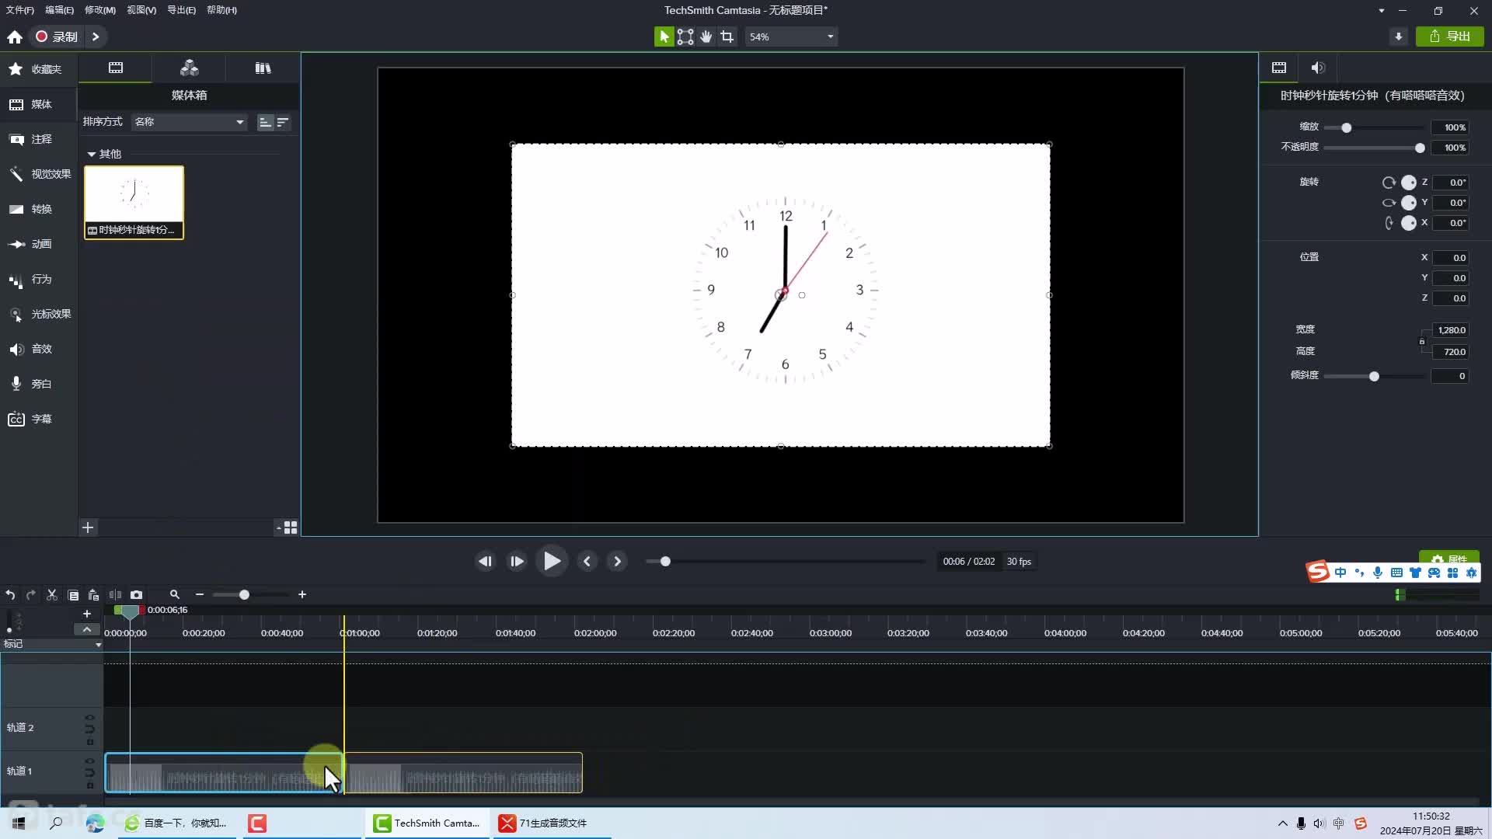Select the hand Pan tool

[706, 37]
